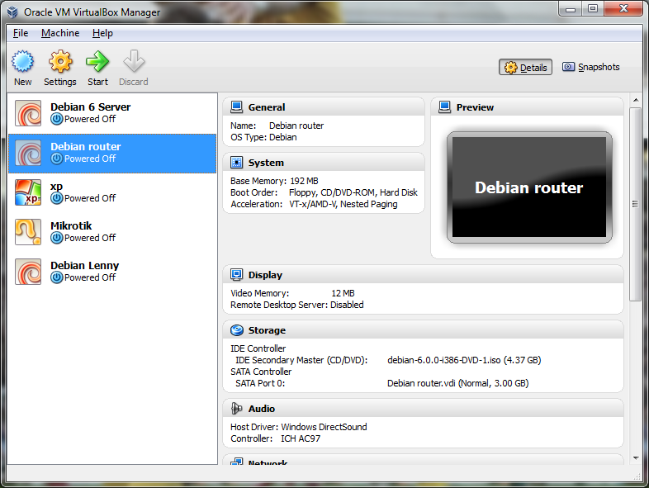Click Debian router swirl icon in list
The height and width of the screenshot is (488, 649).
(x=28, y=153)
